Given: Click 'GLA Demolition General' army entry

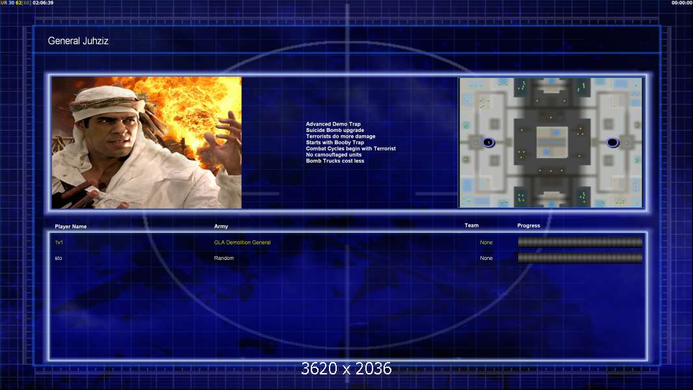Looking at the screenshot, I should (x=242, y=242).
